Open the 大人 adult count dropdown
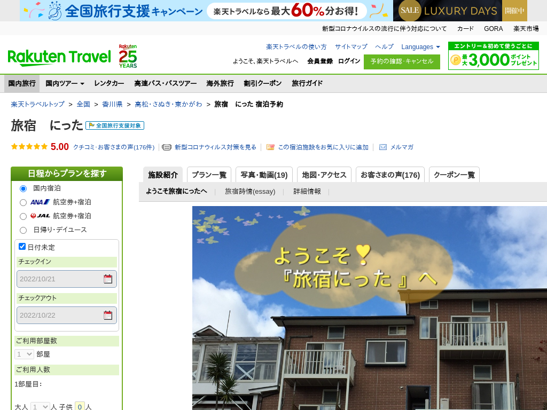Viewport: 547px width, 410px height. 40,406
